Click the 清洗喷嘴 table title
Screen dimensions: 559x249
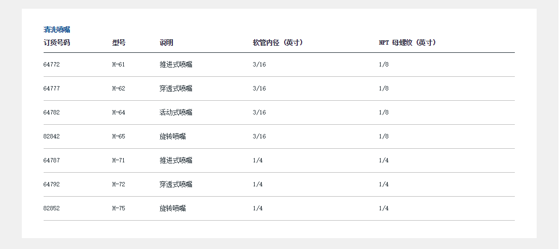coord(57,29)
